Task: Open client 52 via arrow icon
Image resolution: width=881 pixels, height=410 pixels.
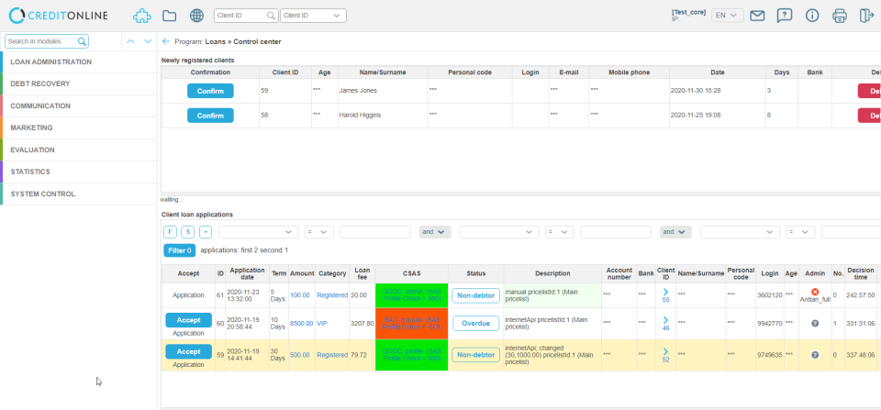Action: (x=666, y=351)
